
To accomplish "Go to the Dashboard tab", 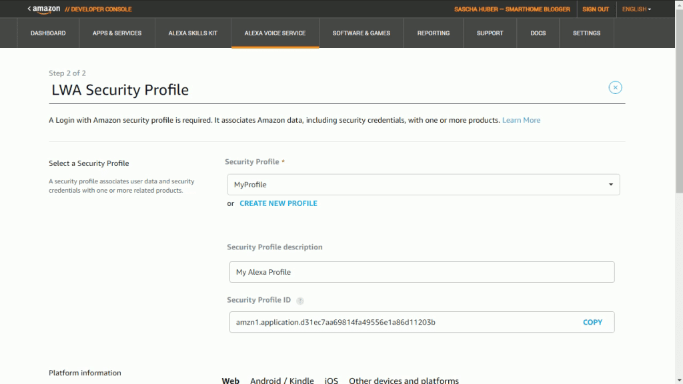I will [x=48, y=33].
